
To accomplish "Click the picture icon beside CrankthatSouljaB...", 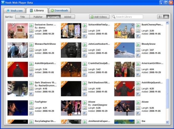I will click(85, 69).
